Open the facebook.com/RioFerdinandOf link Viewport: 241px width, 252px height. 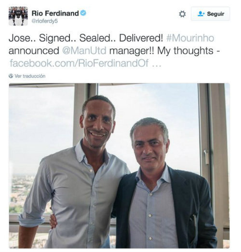pyautogui.click(x=79, y=63)
